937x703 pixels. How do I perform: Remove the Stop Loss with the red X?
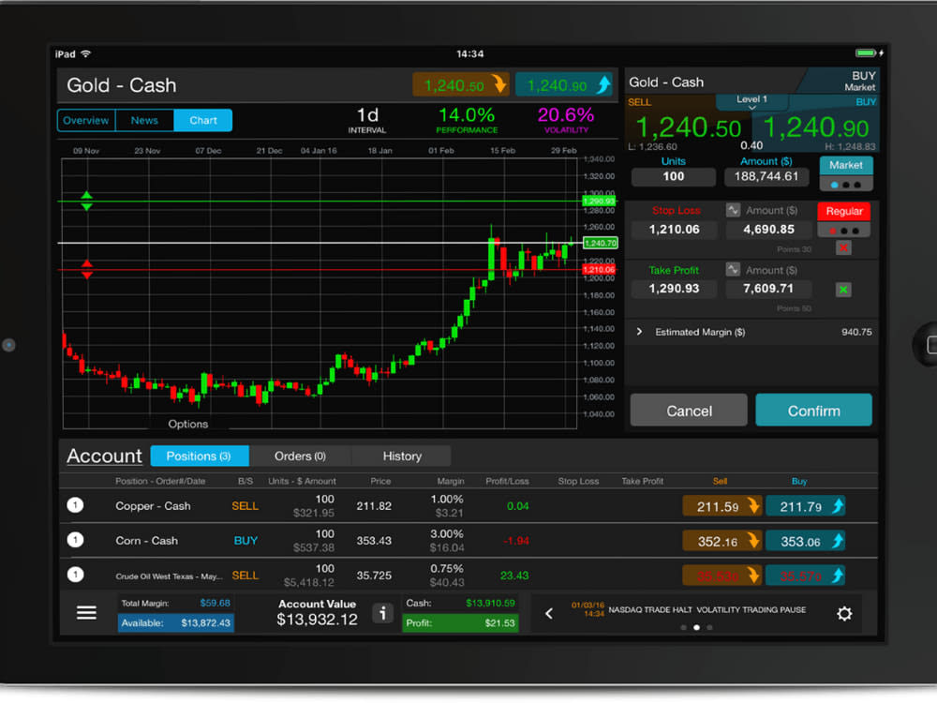point(842,247)
